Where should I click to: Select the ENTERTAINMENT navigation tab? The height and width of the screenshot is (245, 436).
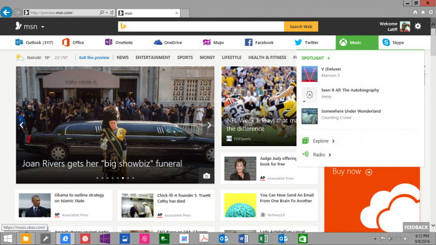coord(153,57)
